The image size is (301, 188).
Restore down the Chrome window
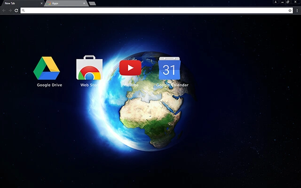pyautogui.click(x=288, y=2)
